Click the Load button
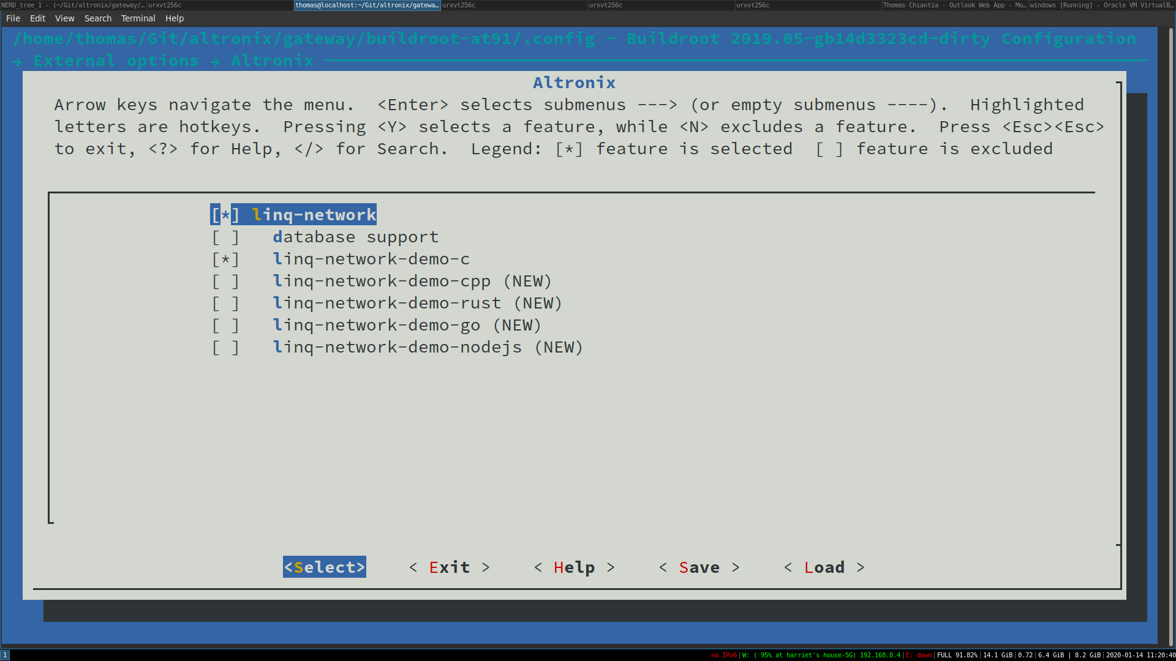This screenshot has height=661, width=1176. (x=824, y=567)
